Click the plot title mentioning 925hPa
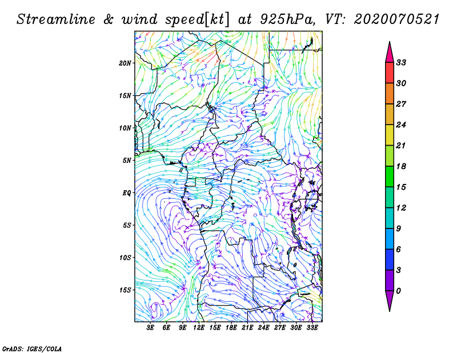Screen dimensions: 457x353 point(228,20)
